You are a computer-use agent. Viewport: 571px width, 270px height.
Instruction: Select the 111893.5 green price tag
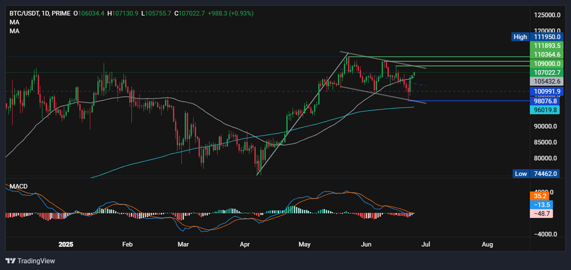point(547,46)
